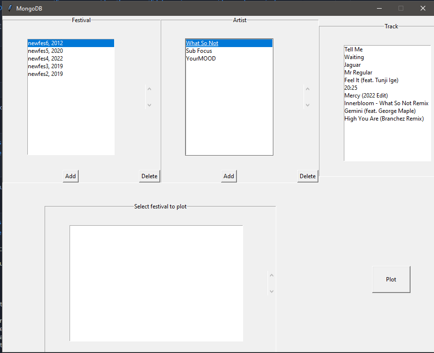Click the feather icon in title bar
Viewport: 434px width, 353px height.
click(10, 8)
